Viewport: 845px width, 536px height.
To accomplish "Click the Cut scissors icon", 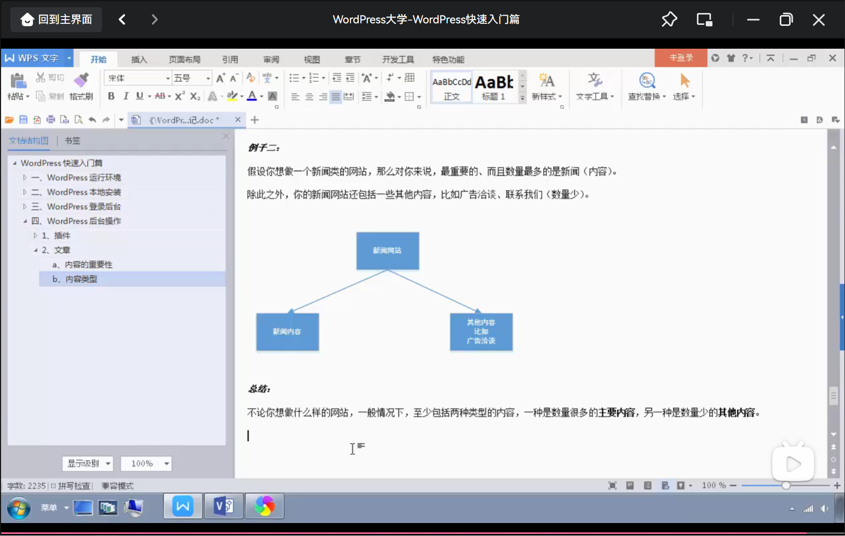I will click(40, 78).
